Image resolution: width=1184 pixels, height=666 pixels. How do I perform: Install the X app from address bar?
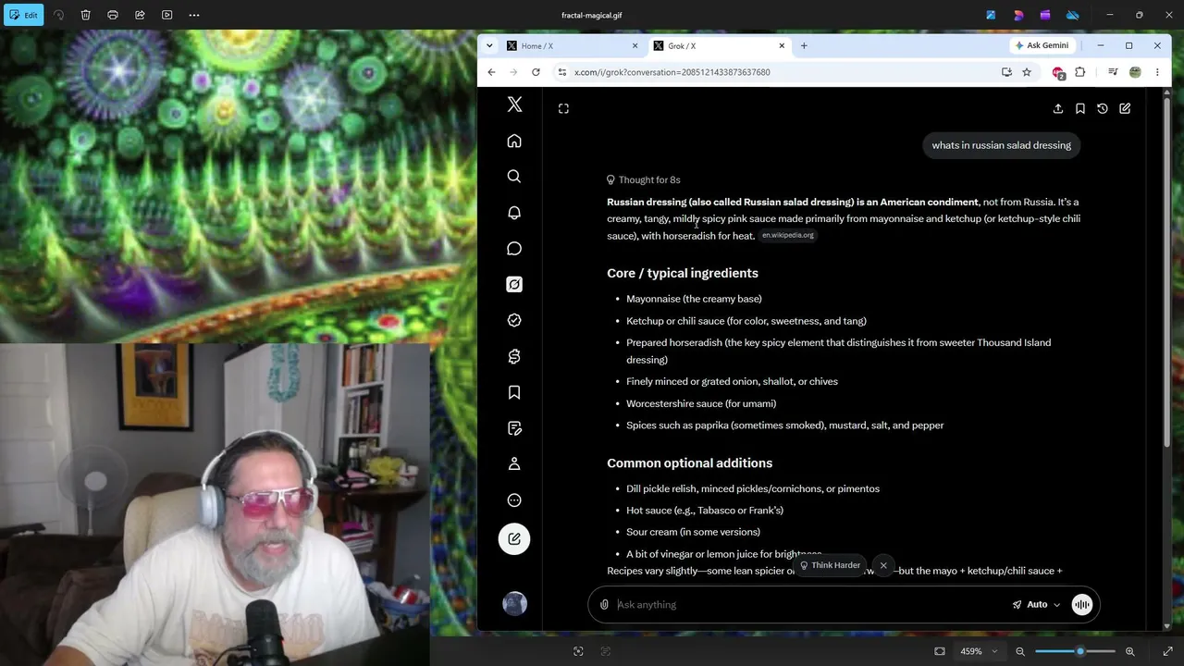[x=1006, y=72]
